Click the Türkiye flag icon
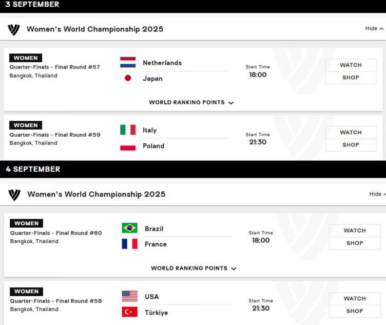The width and height of the screenshot is (386, 325). 129,312
